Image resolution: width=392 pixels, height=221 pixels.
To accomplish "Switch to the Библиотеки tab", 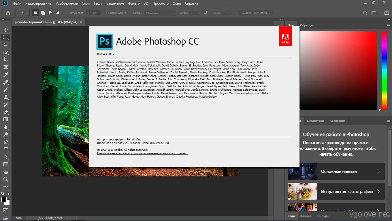I will pos(315,121).
